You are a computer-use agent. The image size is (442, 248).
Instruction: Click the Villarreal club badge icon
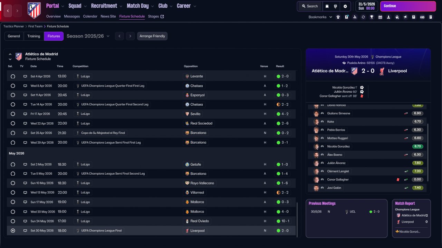[187, 193]
